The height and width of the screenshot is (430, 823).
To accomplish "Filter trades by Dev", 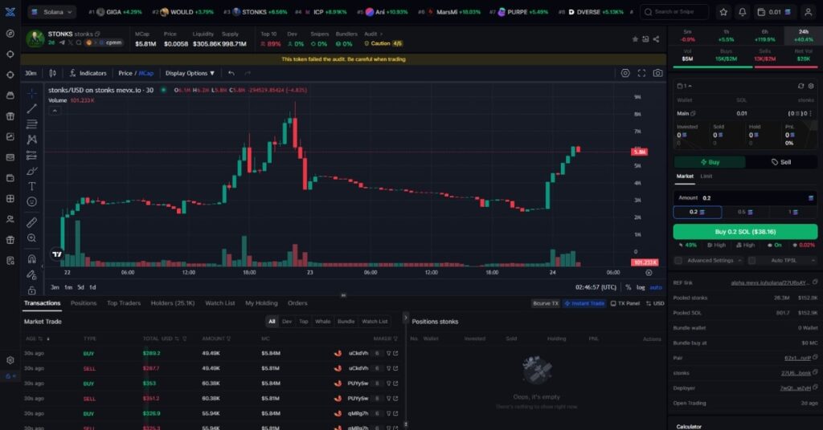I will click(287, 322).
